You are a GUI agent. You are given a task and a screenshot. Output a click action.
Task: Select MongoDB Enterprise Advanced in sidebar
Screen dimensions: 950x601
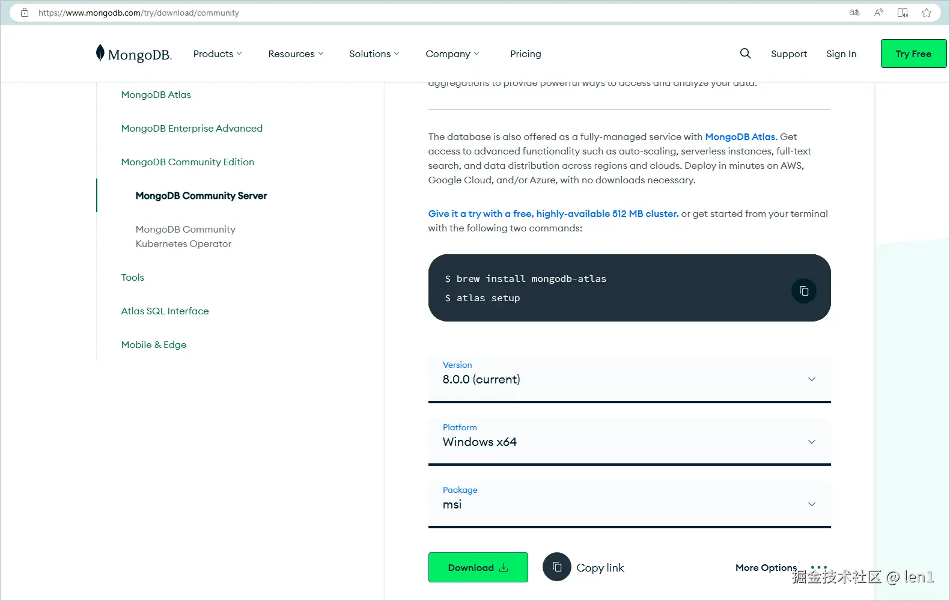tap(192, 129)
